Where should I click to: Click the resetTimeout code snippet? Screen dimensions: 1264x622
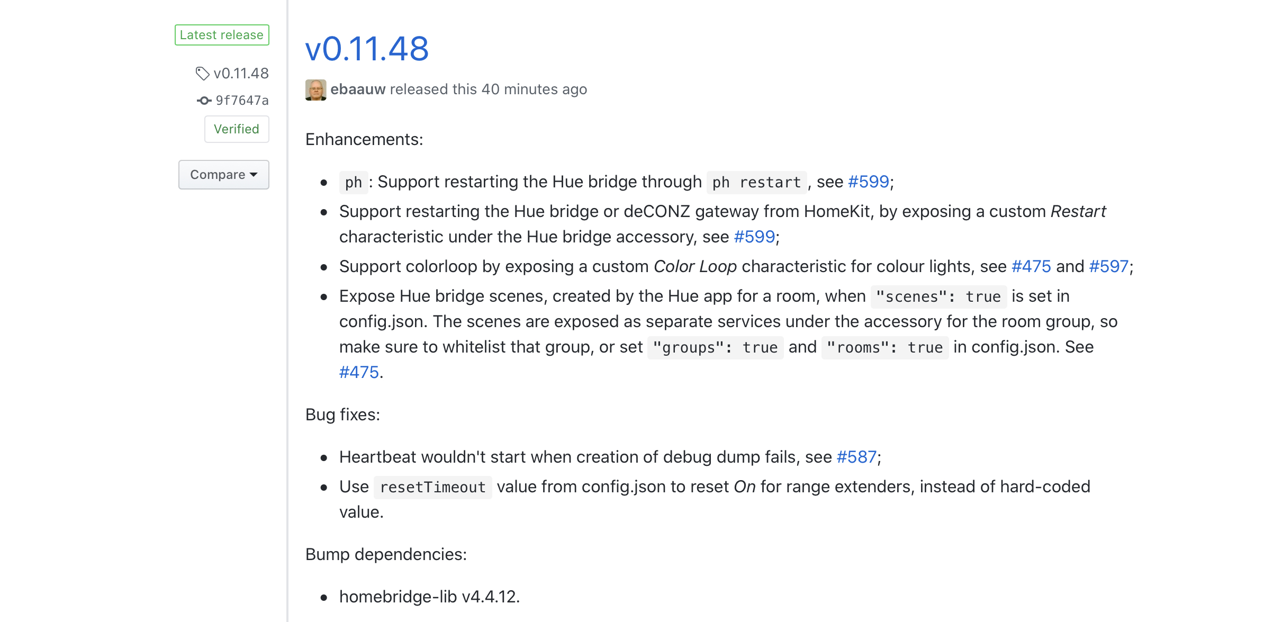coord(432,487)
